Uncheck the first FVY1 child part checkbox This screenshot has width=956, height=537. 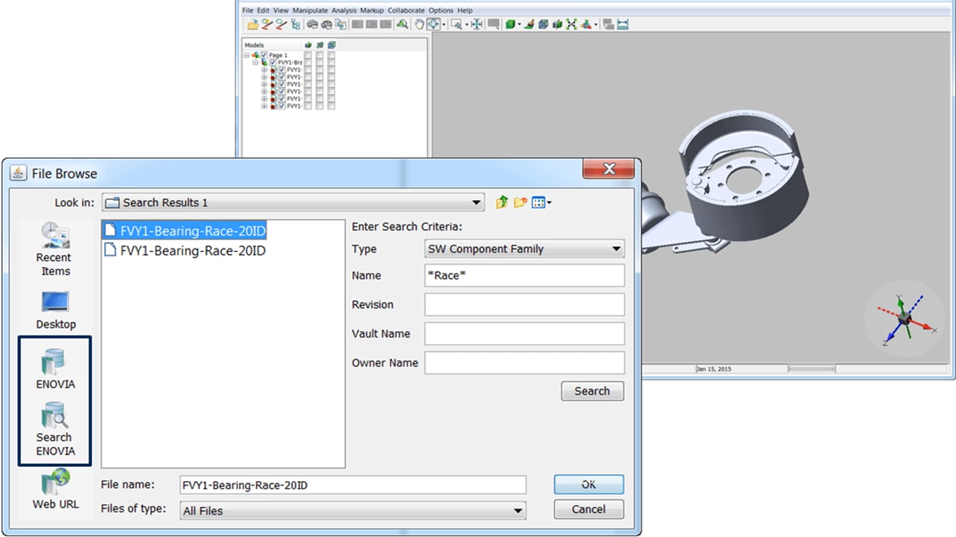click(x=282, y=70)
